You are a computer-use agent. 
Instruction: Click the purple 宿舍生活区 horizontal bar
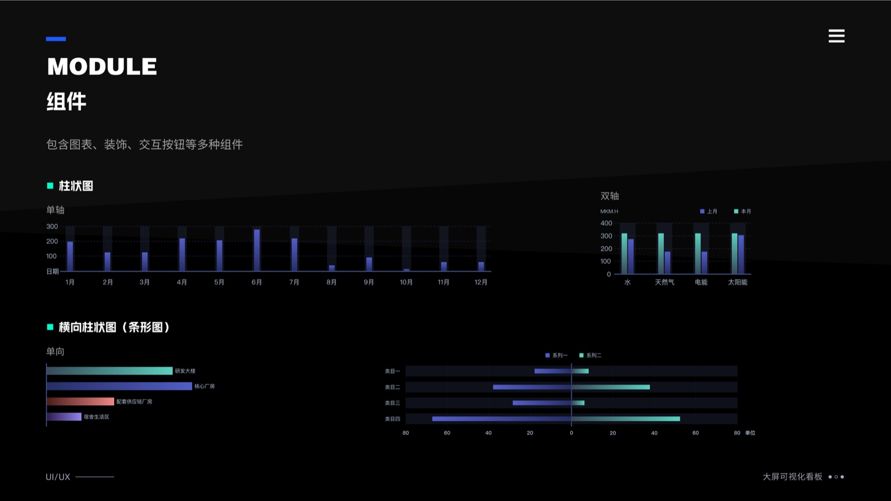64,416
